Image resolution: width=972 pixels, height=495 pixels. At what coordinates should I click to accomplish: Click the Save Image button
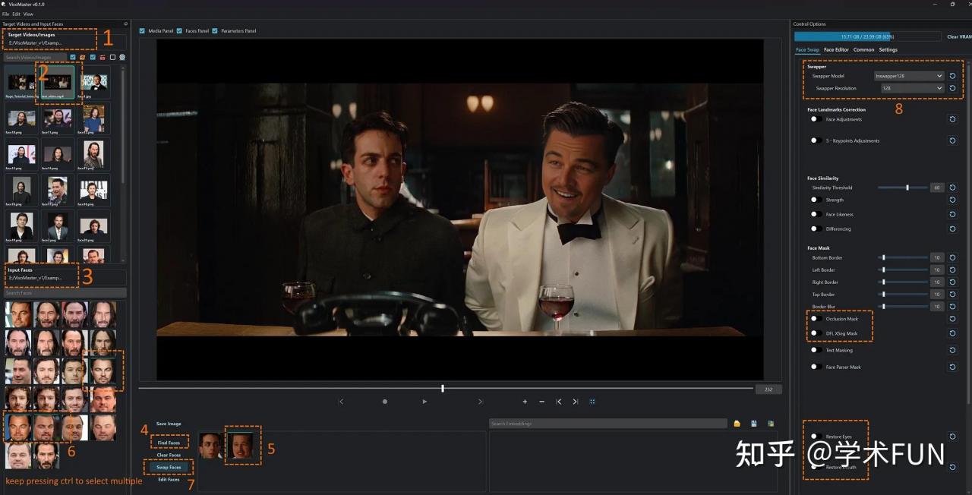169,424
